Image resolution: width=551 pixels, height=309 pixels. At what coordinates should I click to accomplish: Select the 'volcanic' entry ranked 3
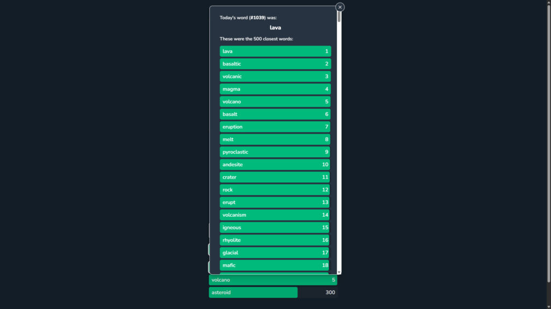(275, 77)
